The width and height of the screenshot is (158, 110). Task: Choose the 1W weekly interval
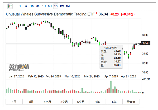coord(62,6)
